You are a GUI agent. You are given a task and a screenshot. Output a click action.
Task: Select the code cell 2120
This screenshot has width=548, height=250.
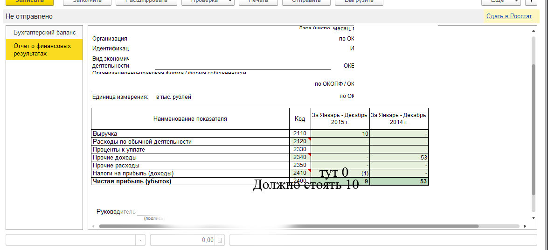click(300, 142)
